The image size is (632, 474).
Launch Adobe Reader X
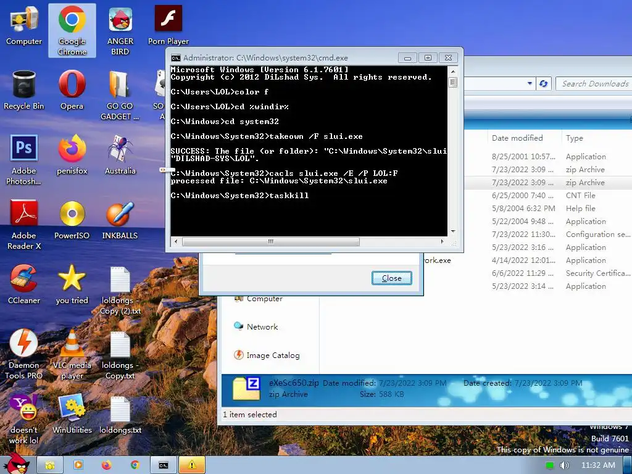coord(24,225)
